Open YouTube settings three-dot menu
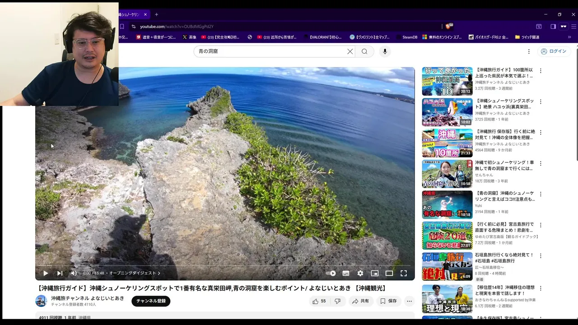The width and height of the screenshot is (578, 325). pos(528,51)
